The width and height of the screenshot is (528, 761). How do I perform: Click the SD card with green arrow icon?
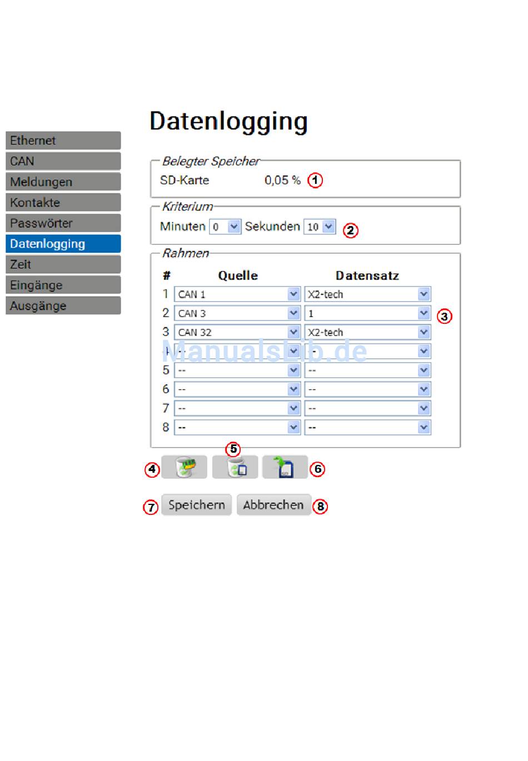coord(285,467)
